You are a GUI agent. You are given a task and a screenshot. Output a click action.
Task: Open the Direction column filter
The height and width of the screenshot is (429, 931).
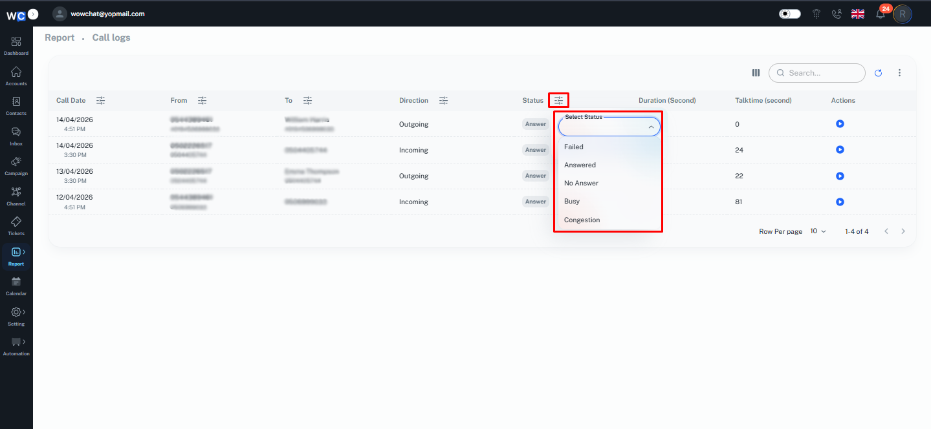tap(443, 100)
